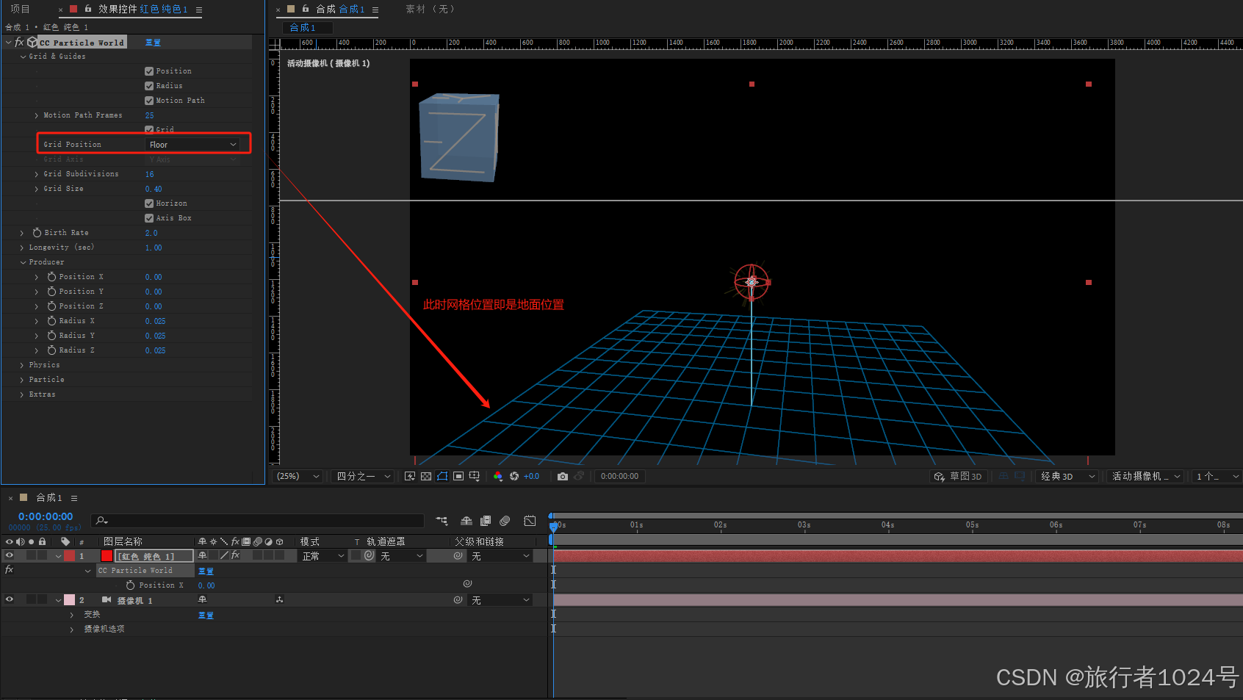This screenshot has width=1243, height=700.
Task: Click the Position X expression pick whip
Action: 467,584
